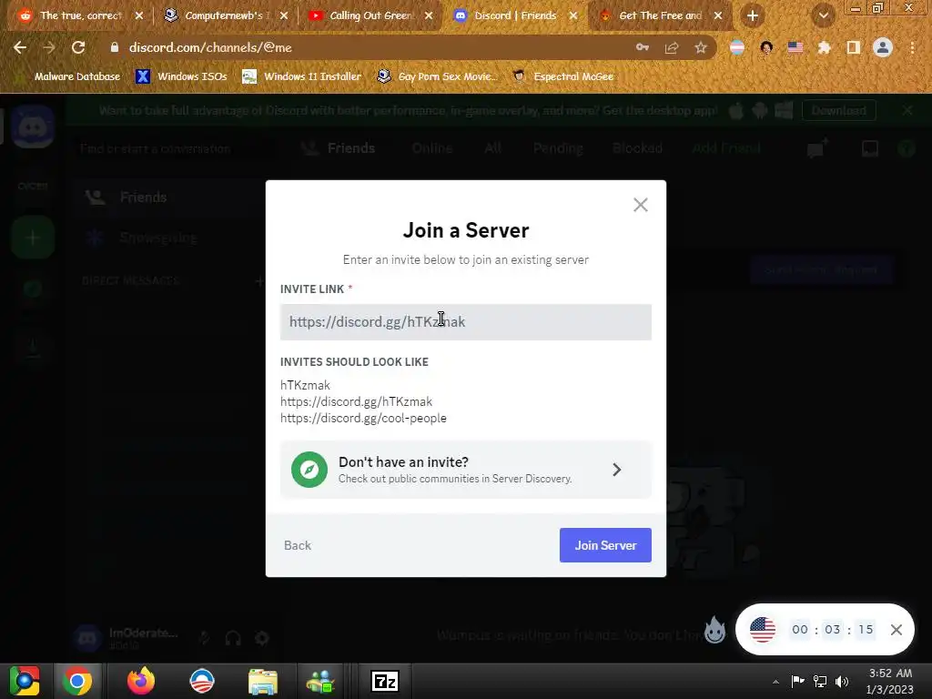Go forward in browser history
932x699 pixels.
point(49,47)
